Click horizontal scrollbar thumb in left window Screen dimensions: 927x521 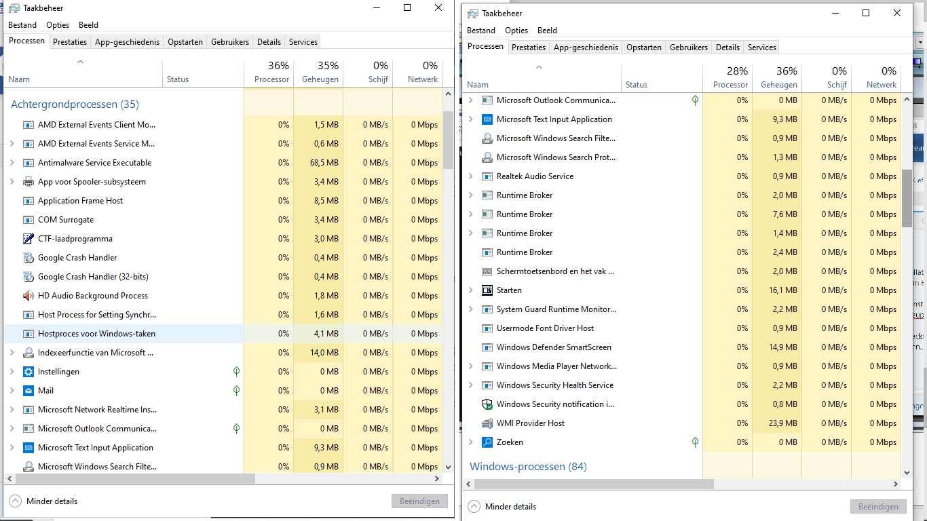click(x=134, y=479)
